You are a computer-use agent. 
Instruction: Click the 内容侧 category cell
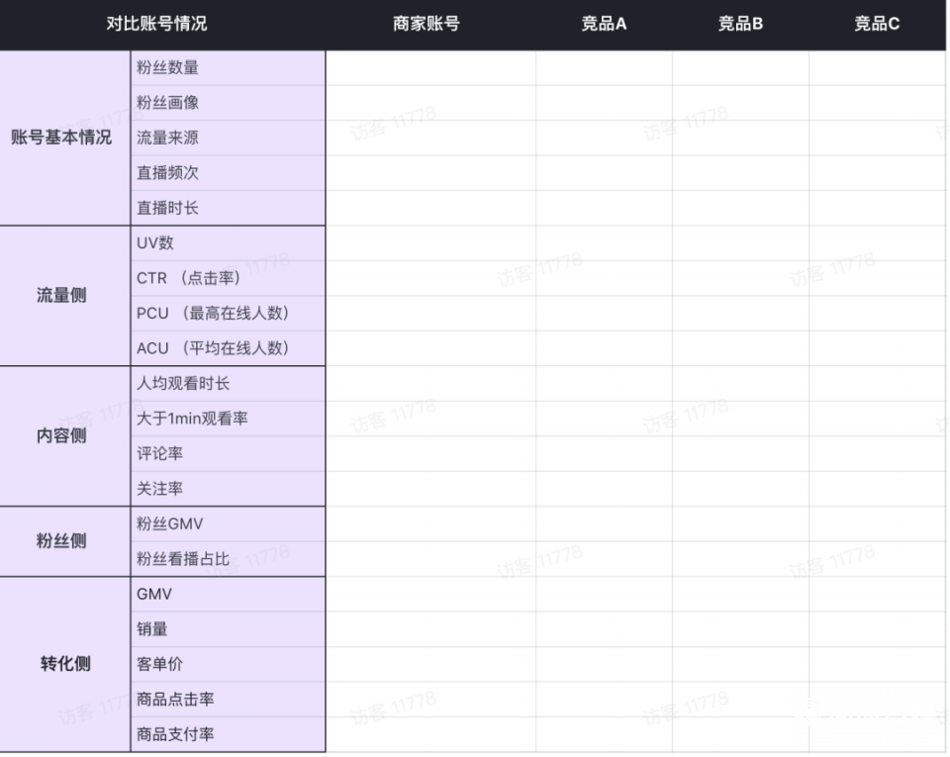point(65,436)
